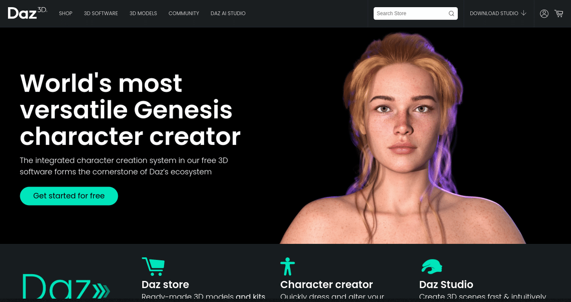Click the Download Studio arrow icon

pyautogui.click(x=523, y=13)
